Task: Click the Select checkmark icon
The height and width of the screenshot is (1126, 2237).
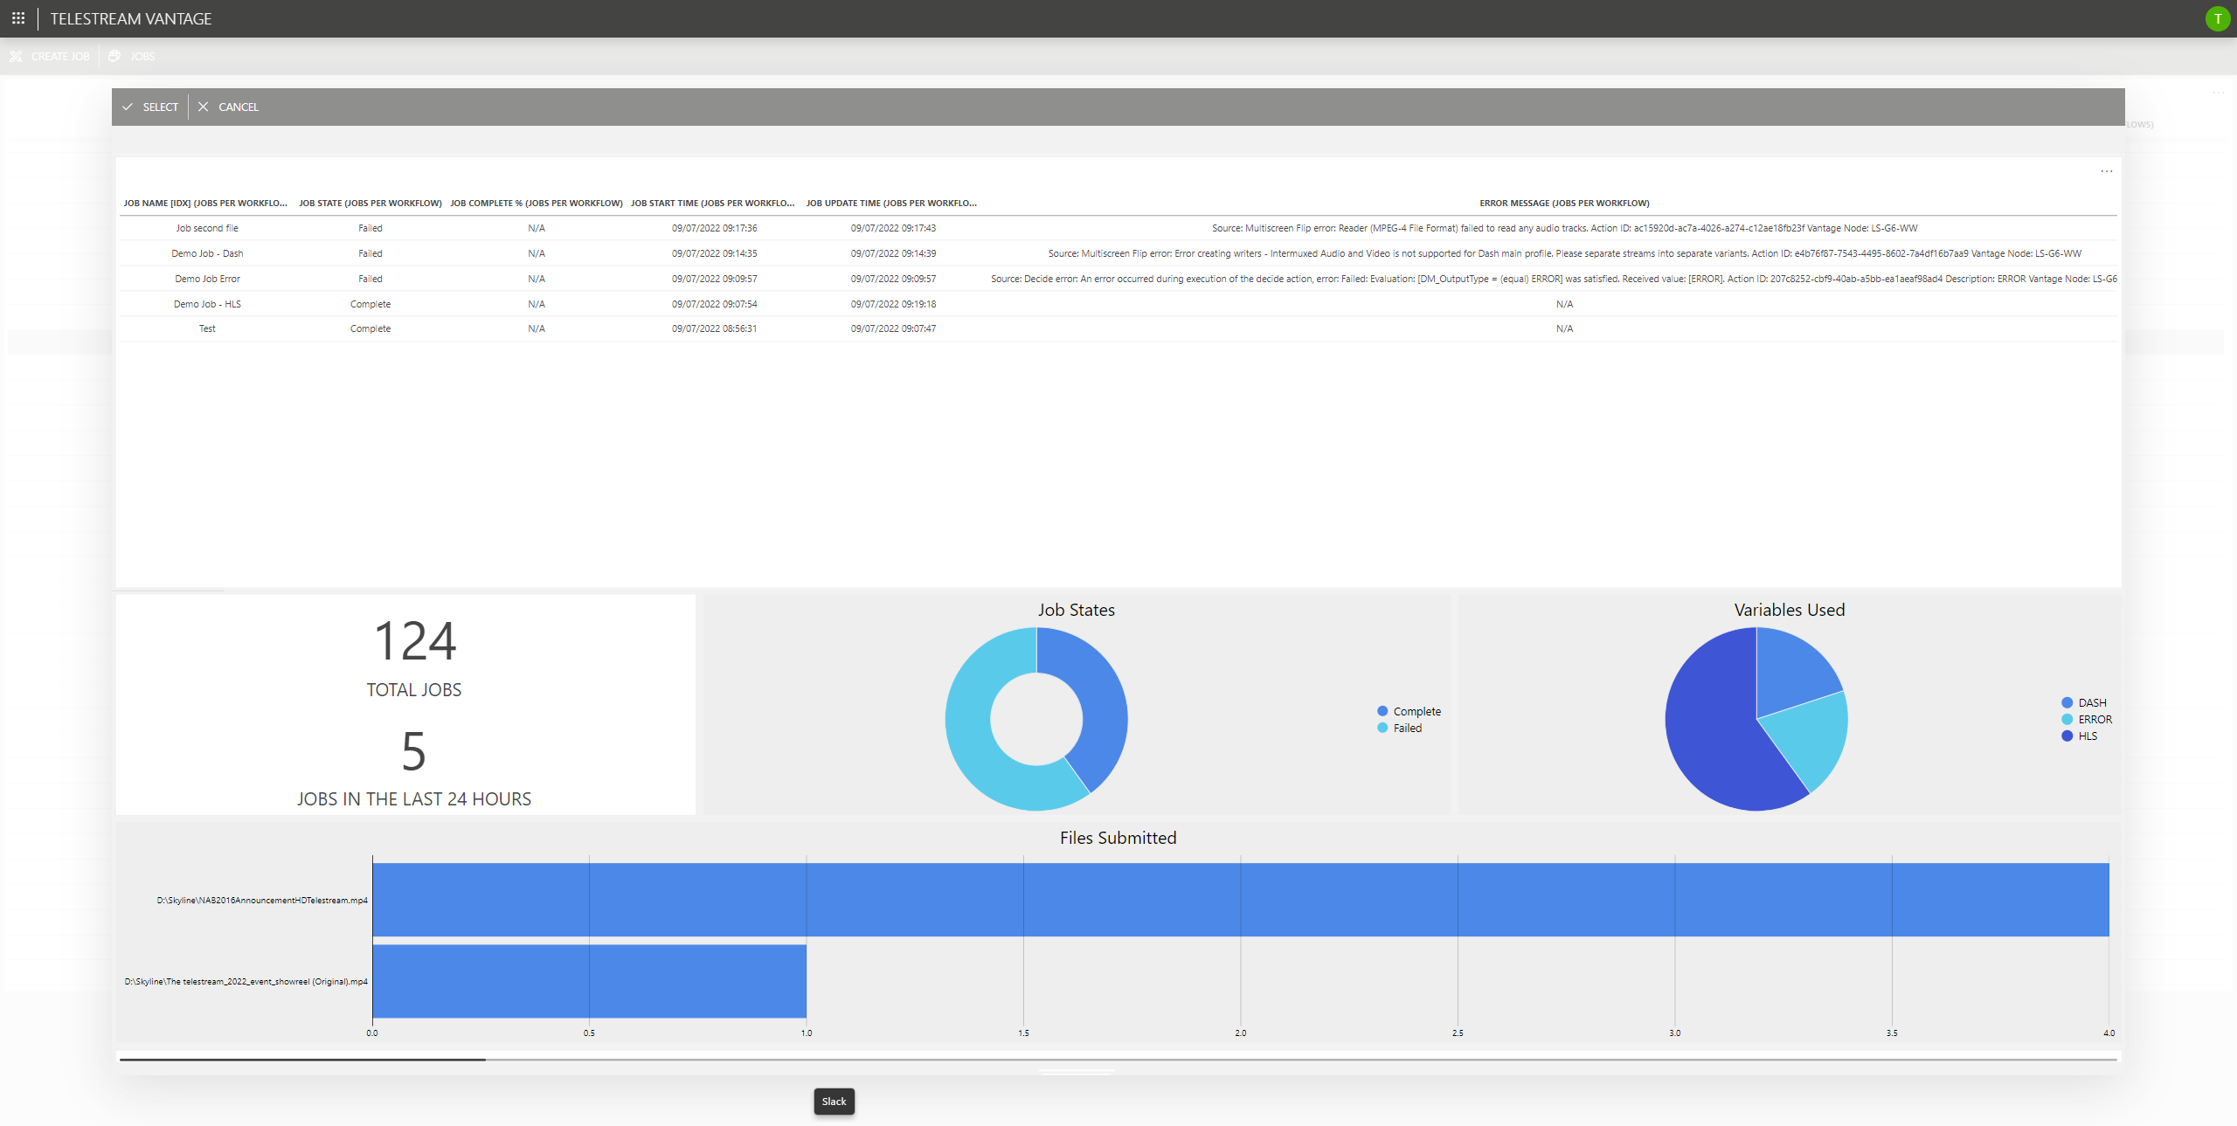Action: click(x=128, y=107)
